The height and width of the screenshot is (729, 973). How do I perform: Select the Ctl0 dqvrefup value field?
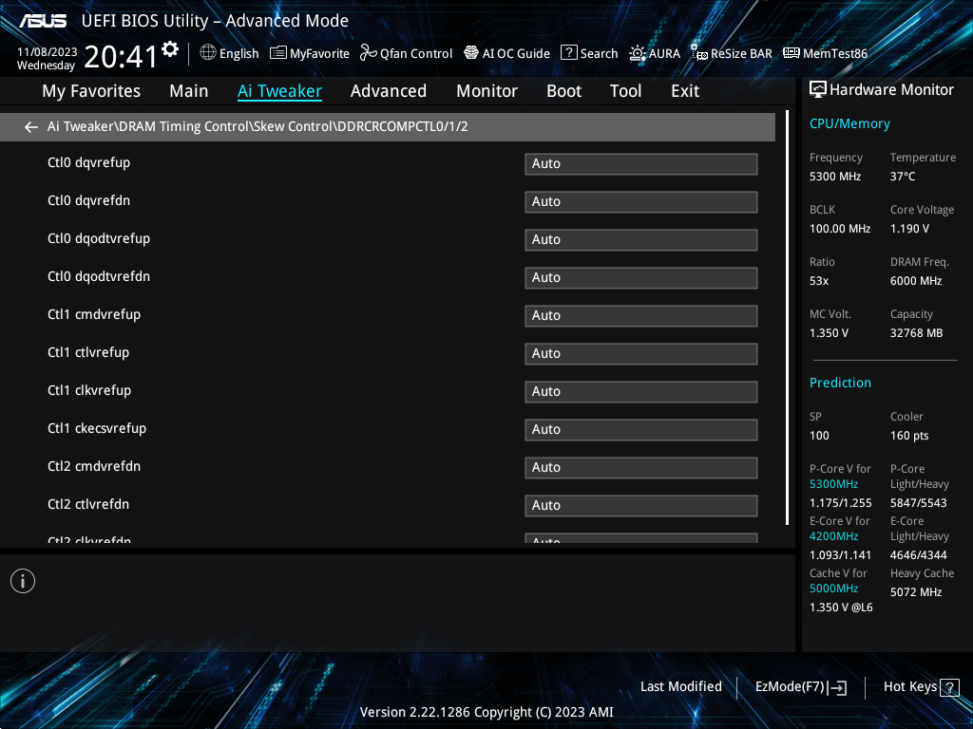coord(641,163)
